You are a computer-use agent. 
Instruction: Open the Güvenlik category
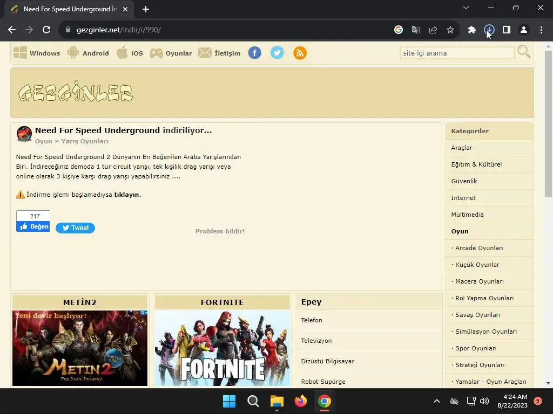point(489,181)
